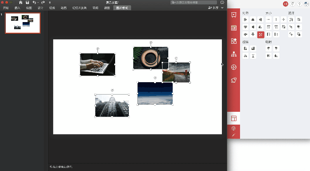The image size is (310, 171).
Task: Align selected pictures to the right edge
Action: pos(260,19)
